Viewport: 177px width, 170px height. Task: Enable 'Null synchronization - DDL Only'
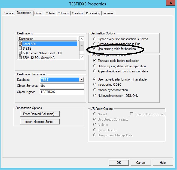tap(95, 95)
